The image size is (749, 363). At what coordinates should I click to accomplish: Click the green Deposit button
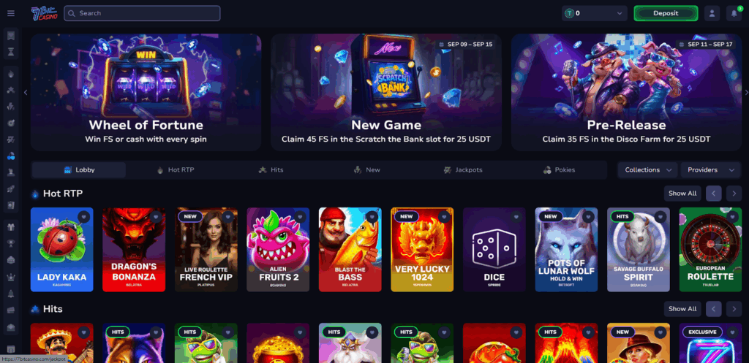pyautogui.click(x=666, y=13)
